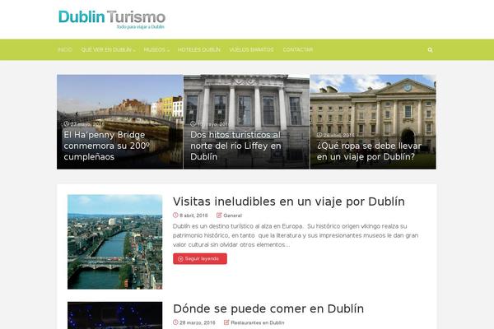Click the edit icon beside General
494x329 pixels.
tap(219, 215)
